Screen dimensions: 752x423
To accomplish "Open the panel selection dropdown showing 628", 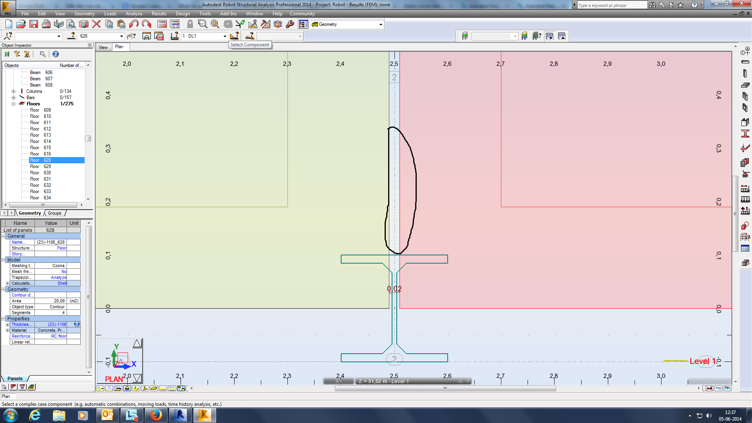I will click(121, 36).
